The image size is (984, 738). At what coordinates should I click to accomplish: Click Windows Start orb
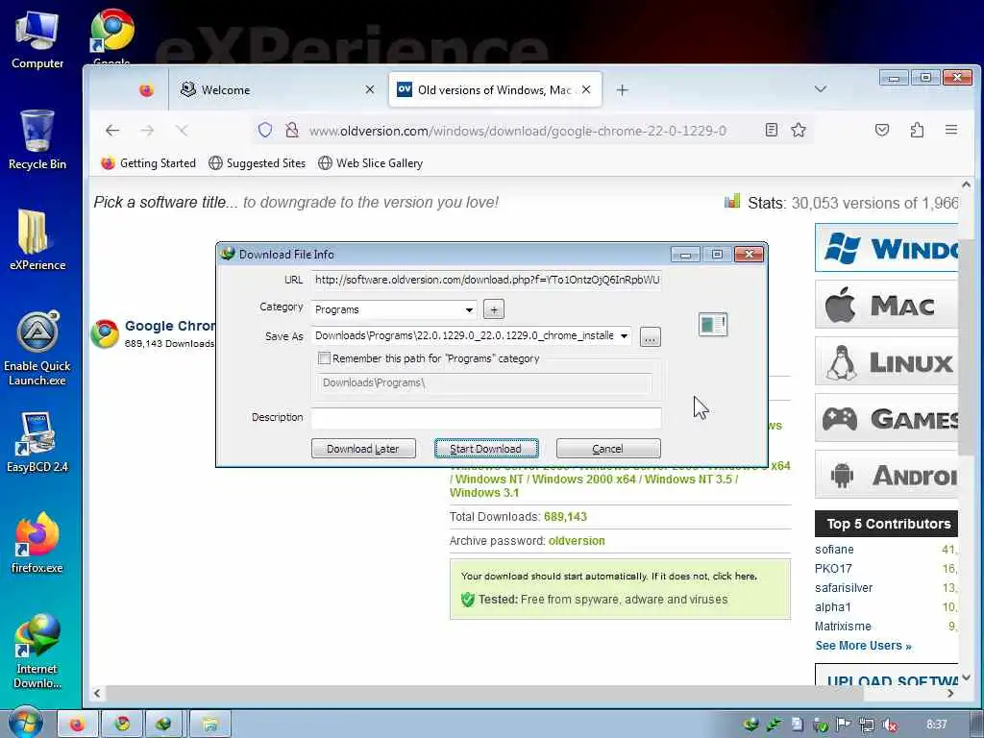point(25,724)
